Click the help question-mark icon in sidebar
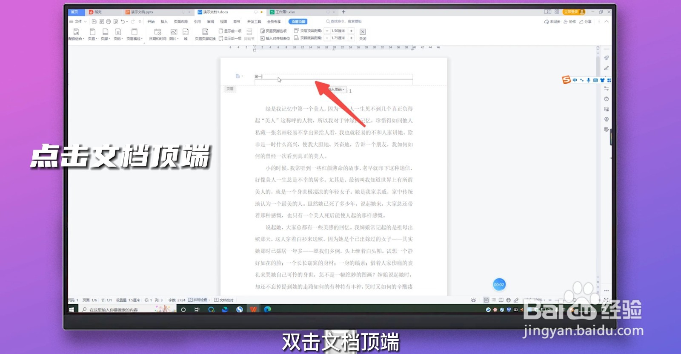Screen dimensions: 681x354 click(x=606, y=99)
